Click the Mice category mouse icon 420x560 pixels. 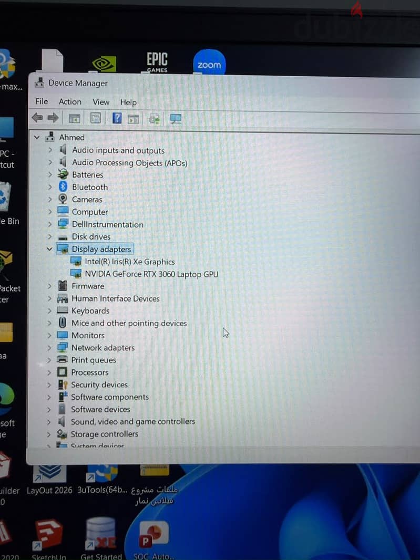tap(62, 323)
